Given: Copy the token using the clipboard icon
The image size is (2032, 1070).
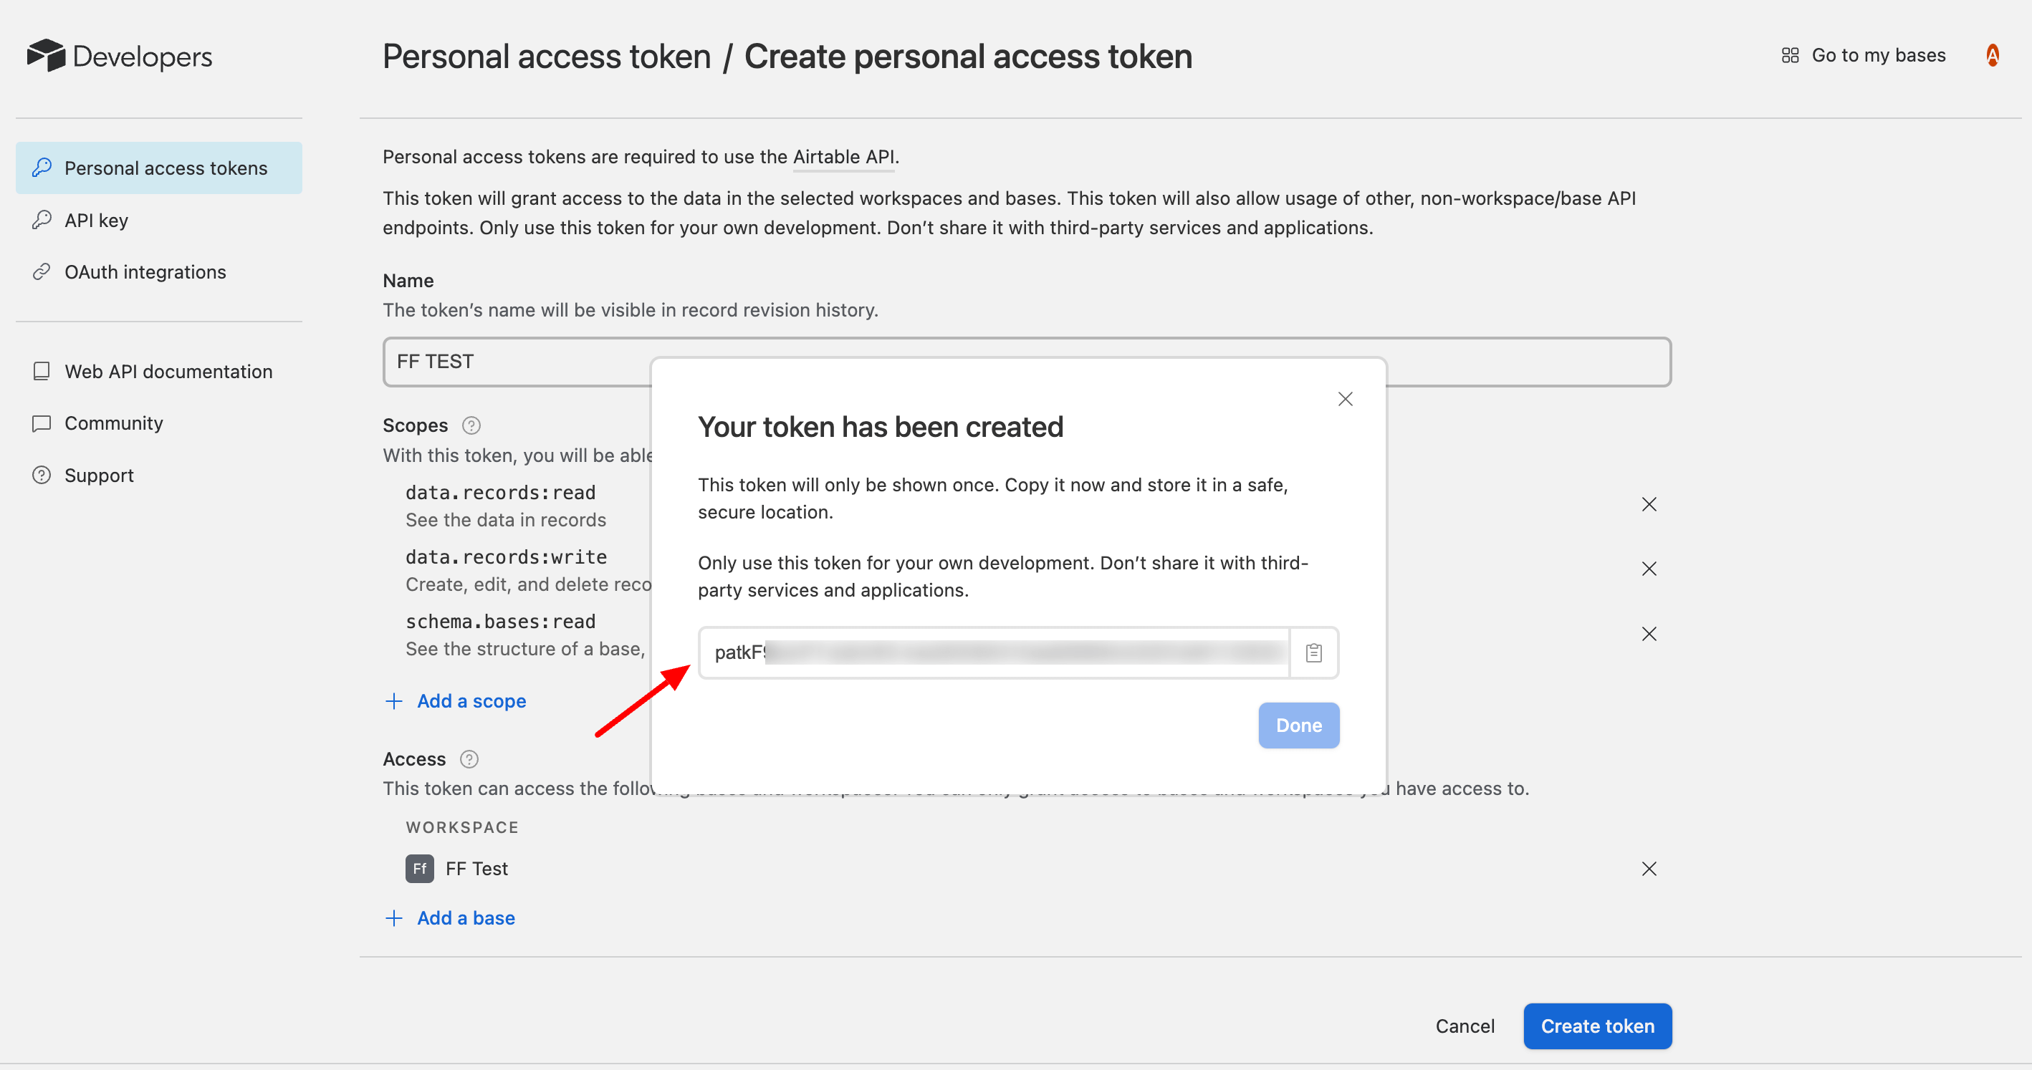Looking at the screenshot, I should 1313,653.
